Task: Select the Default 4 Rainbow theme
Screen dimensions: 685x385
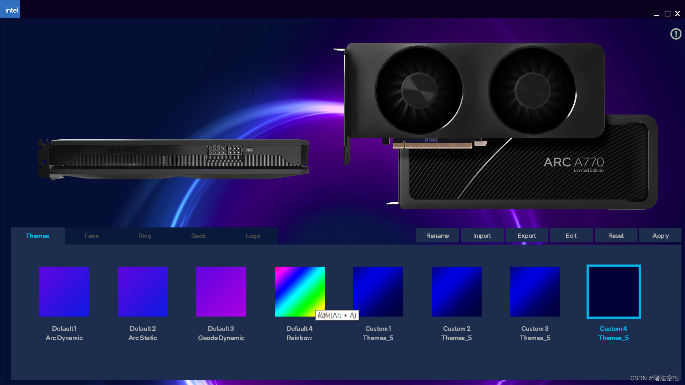Action: pyautogui.click(x=299, y=289)
